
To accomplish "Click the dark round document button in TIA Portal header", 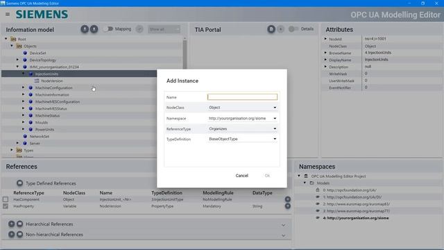I will [271, 29].
